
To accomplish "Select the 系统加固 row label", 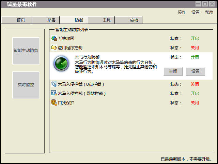I will [x=66, y=39].
